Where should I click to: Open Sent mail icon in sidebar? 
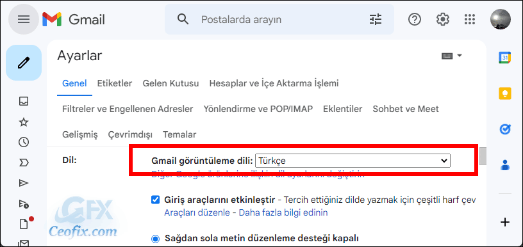pyautogui.click(x=23, y=183)
